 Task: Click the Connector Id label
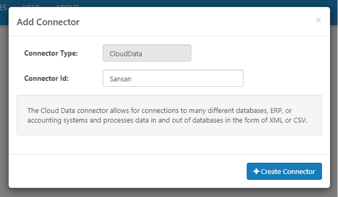(x=46, y=78)
